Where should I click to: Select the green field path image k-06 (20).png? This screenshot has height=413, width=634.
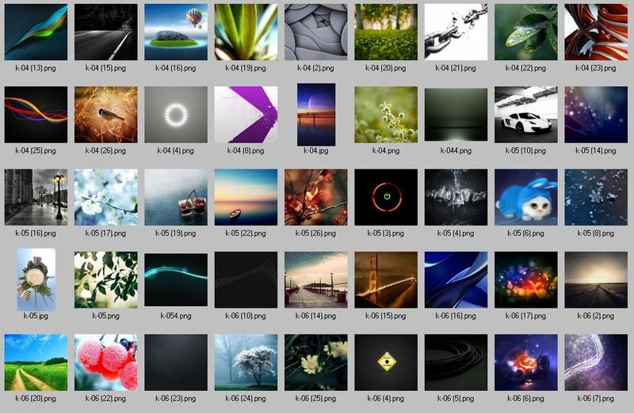[x=36, y=362]
